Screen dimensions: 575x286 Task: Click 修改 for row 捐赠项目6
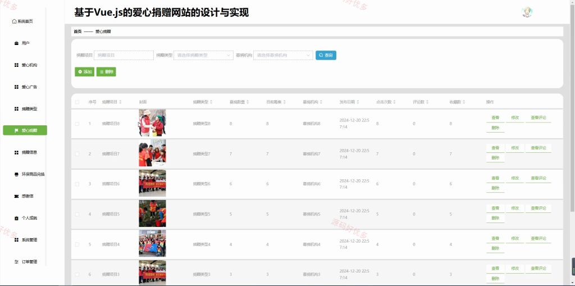click(x=515, y=178)
